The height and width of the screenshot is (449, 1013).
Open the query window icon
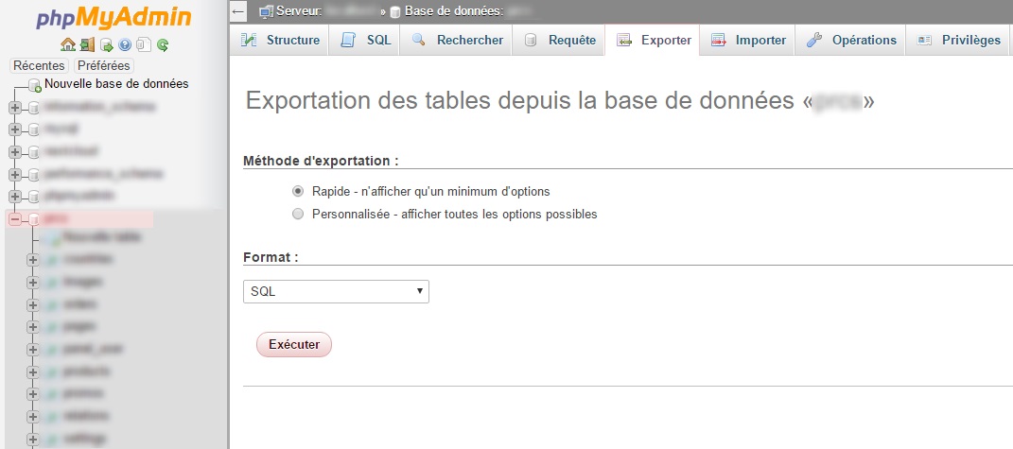[x=106, y=44]
